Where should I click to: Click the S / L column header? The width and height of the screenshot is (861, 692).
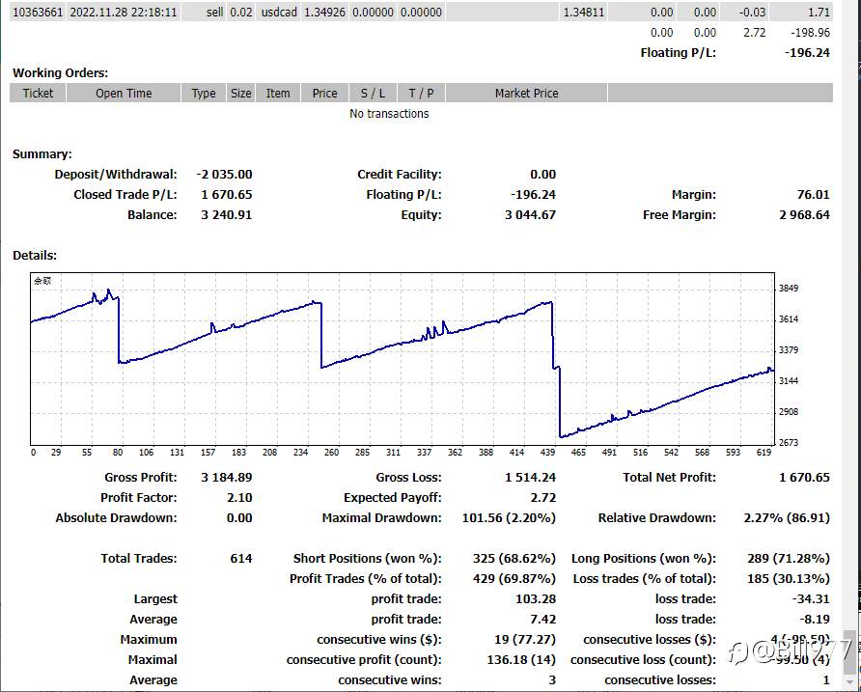tap(373, 93)
